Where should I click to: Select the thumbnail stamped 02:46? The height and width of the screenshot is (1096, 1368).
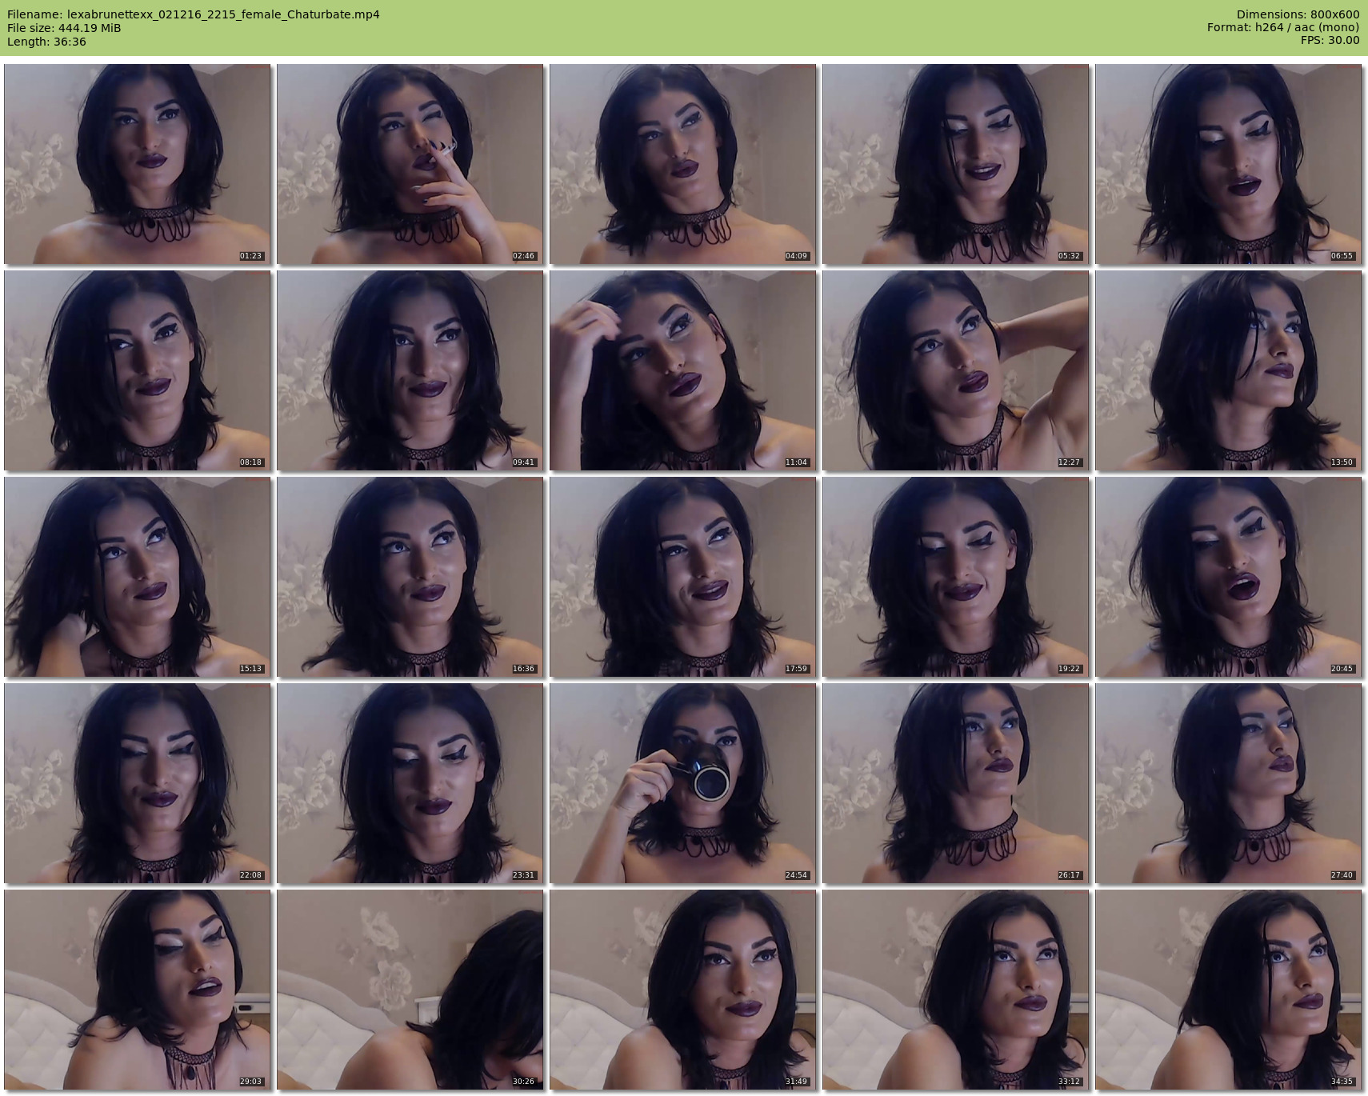point(410,164)
